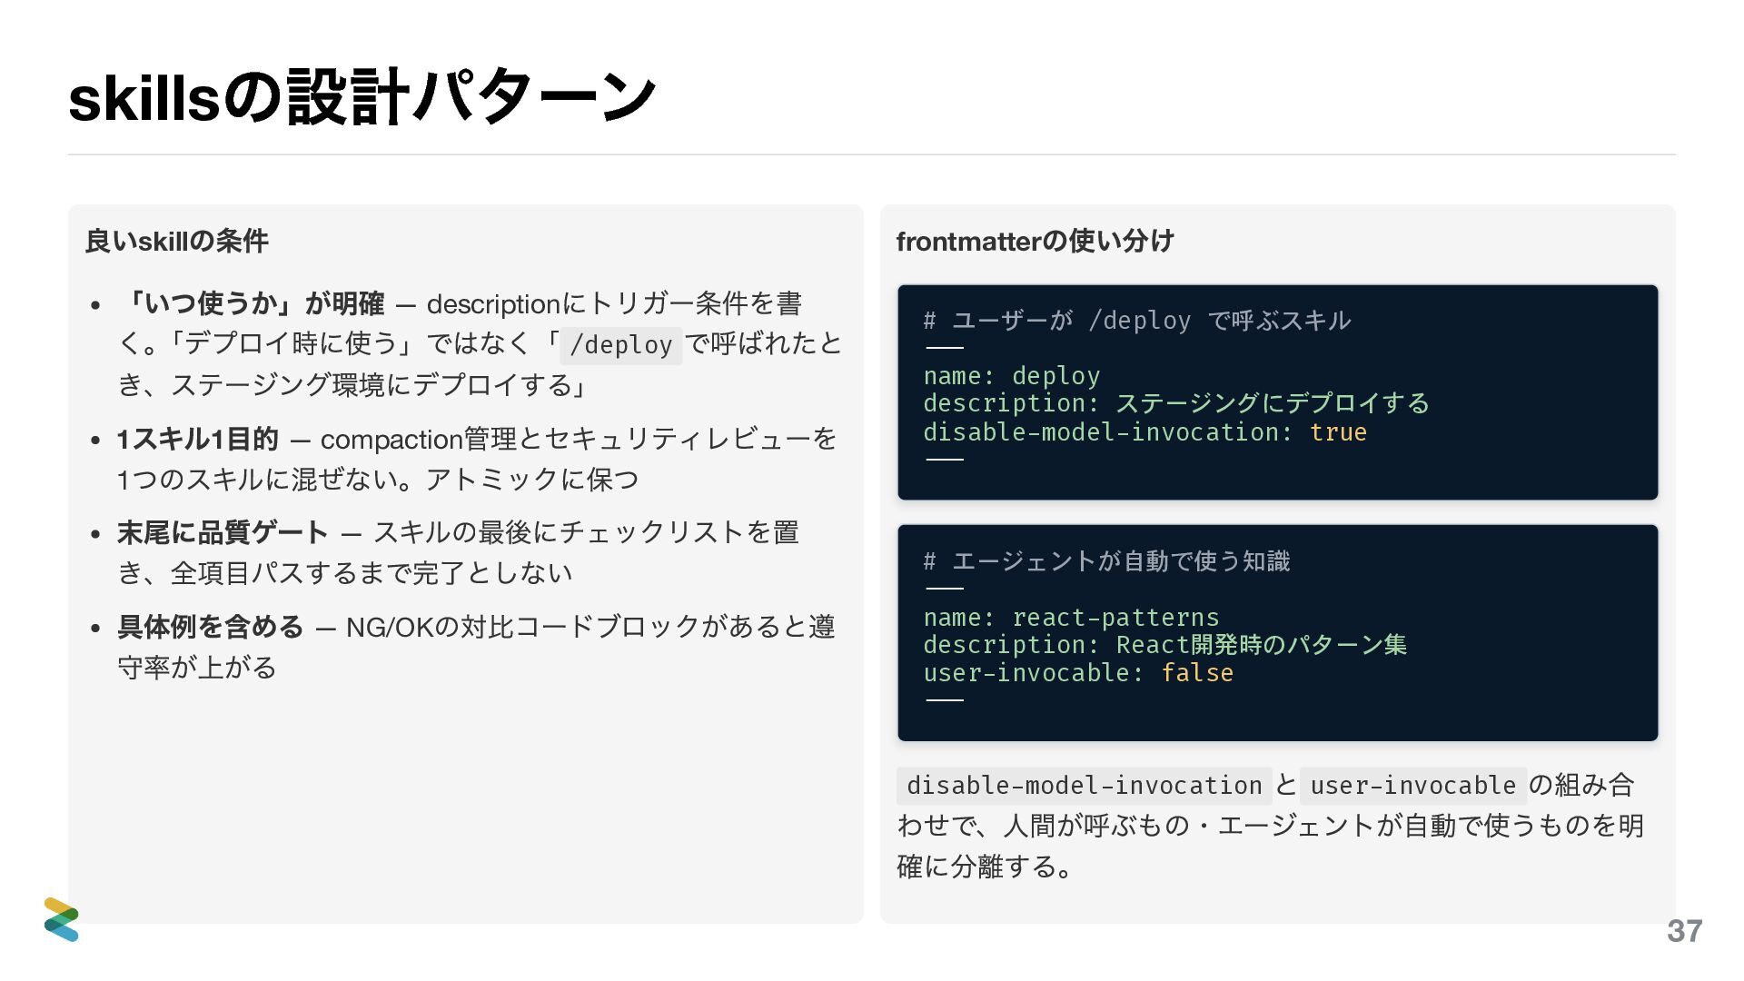Click 'description: React開発時のパターン集' line

coord(1164,645)
